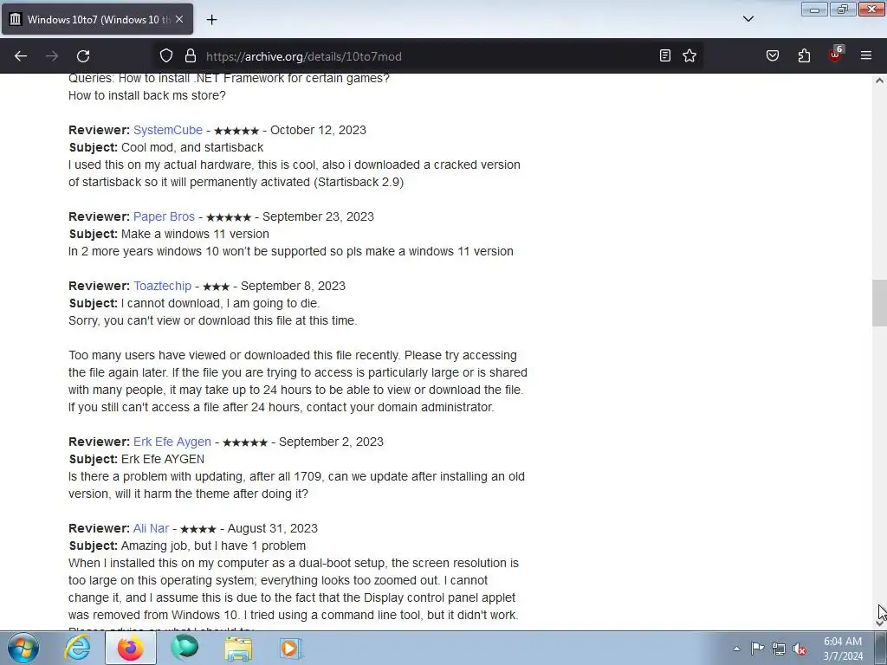The width and height of the screenshot is (887, 665).
Task: Open the extensions puzzle icon
Action: pos(804,55)
